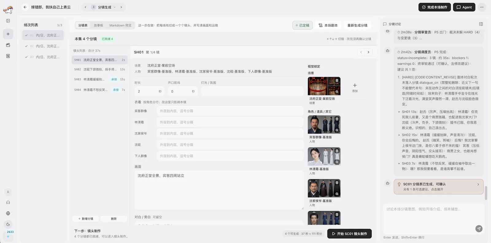Viewport: 491px width, 243px height.
Task: Open 本场剧本 script button
Action: (x=328, y=25)
